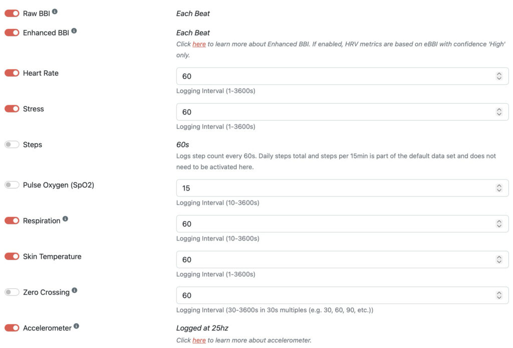Screen dimensions: 513x348
Task: Use the Skin Temperature interval stepper arrows
Action: point(499,259)
